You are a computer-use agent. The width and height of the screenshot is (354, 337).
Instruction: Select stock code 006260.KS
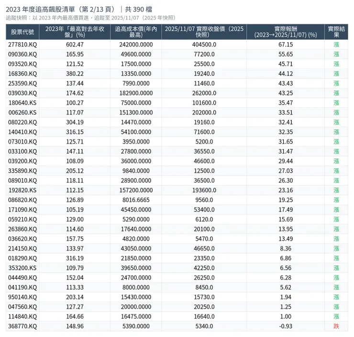[x=22, y=112]
